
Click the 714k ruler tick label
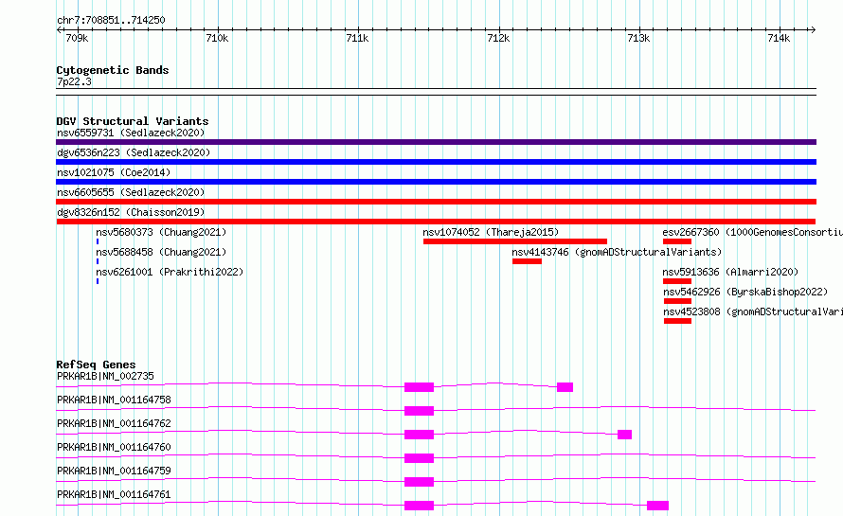click(x=779, y=38)
